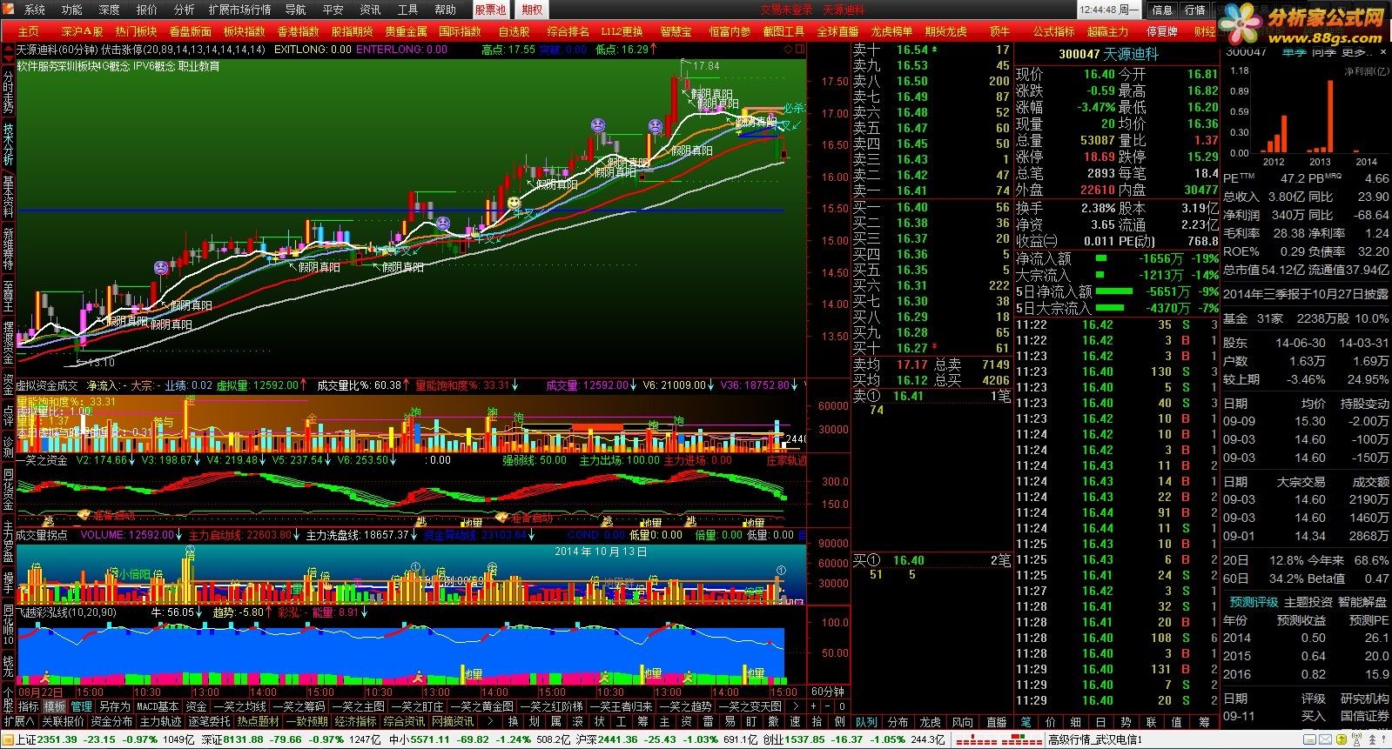The image size is (1392, 749).
Task: Open the 主题投资 tab in the right panel
Action: tap(1308, 601)
